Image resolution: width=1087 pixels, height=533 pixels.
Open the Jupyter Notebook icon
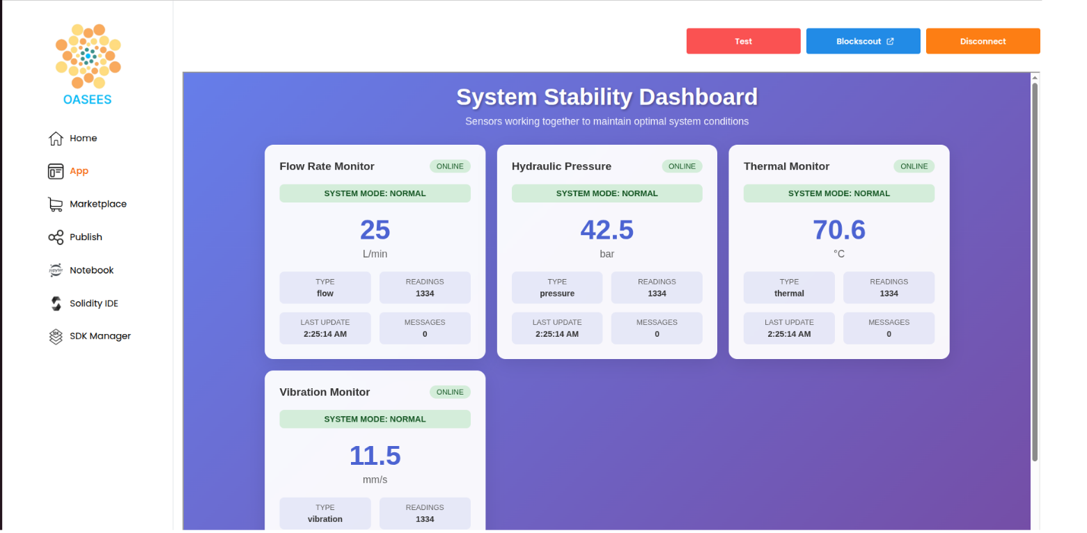pyautogui.click(x=56, y=270)
